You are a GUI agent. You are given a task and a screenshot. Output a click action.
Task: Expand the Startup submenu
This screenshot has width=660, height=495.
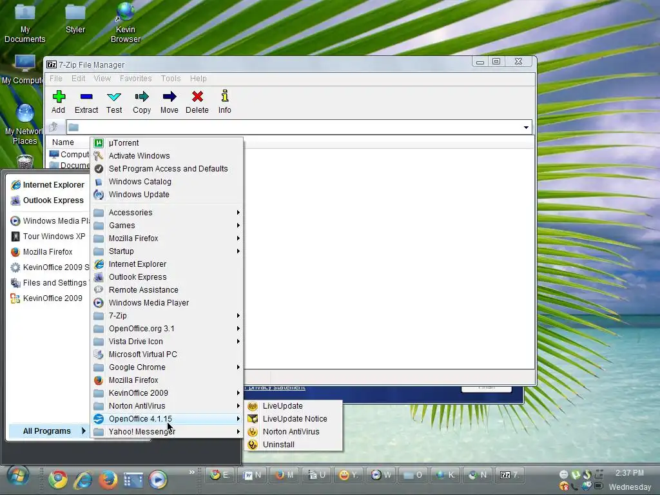pos(168,251)
